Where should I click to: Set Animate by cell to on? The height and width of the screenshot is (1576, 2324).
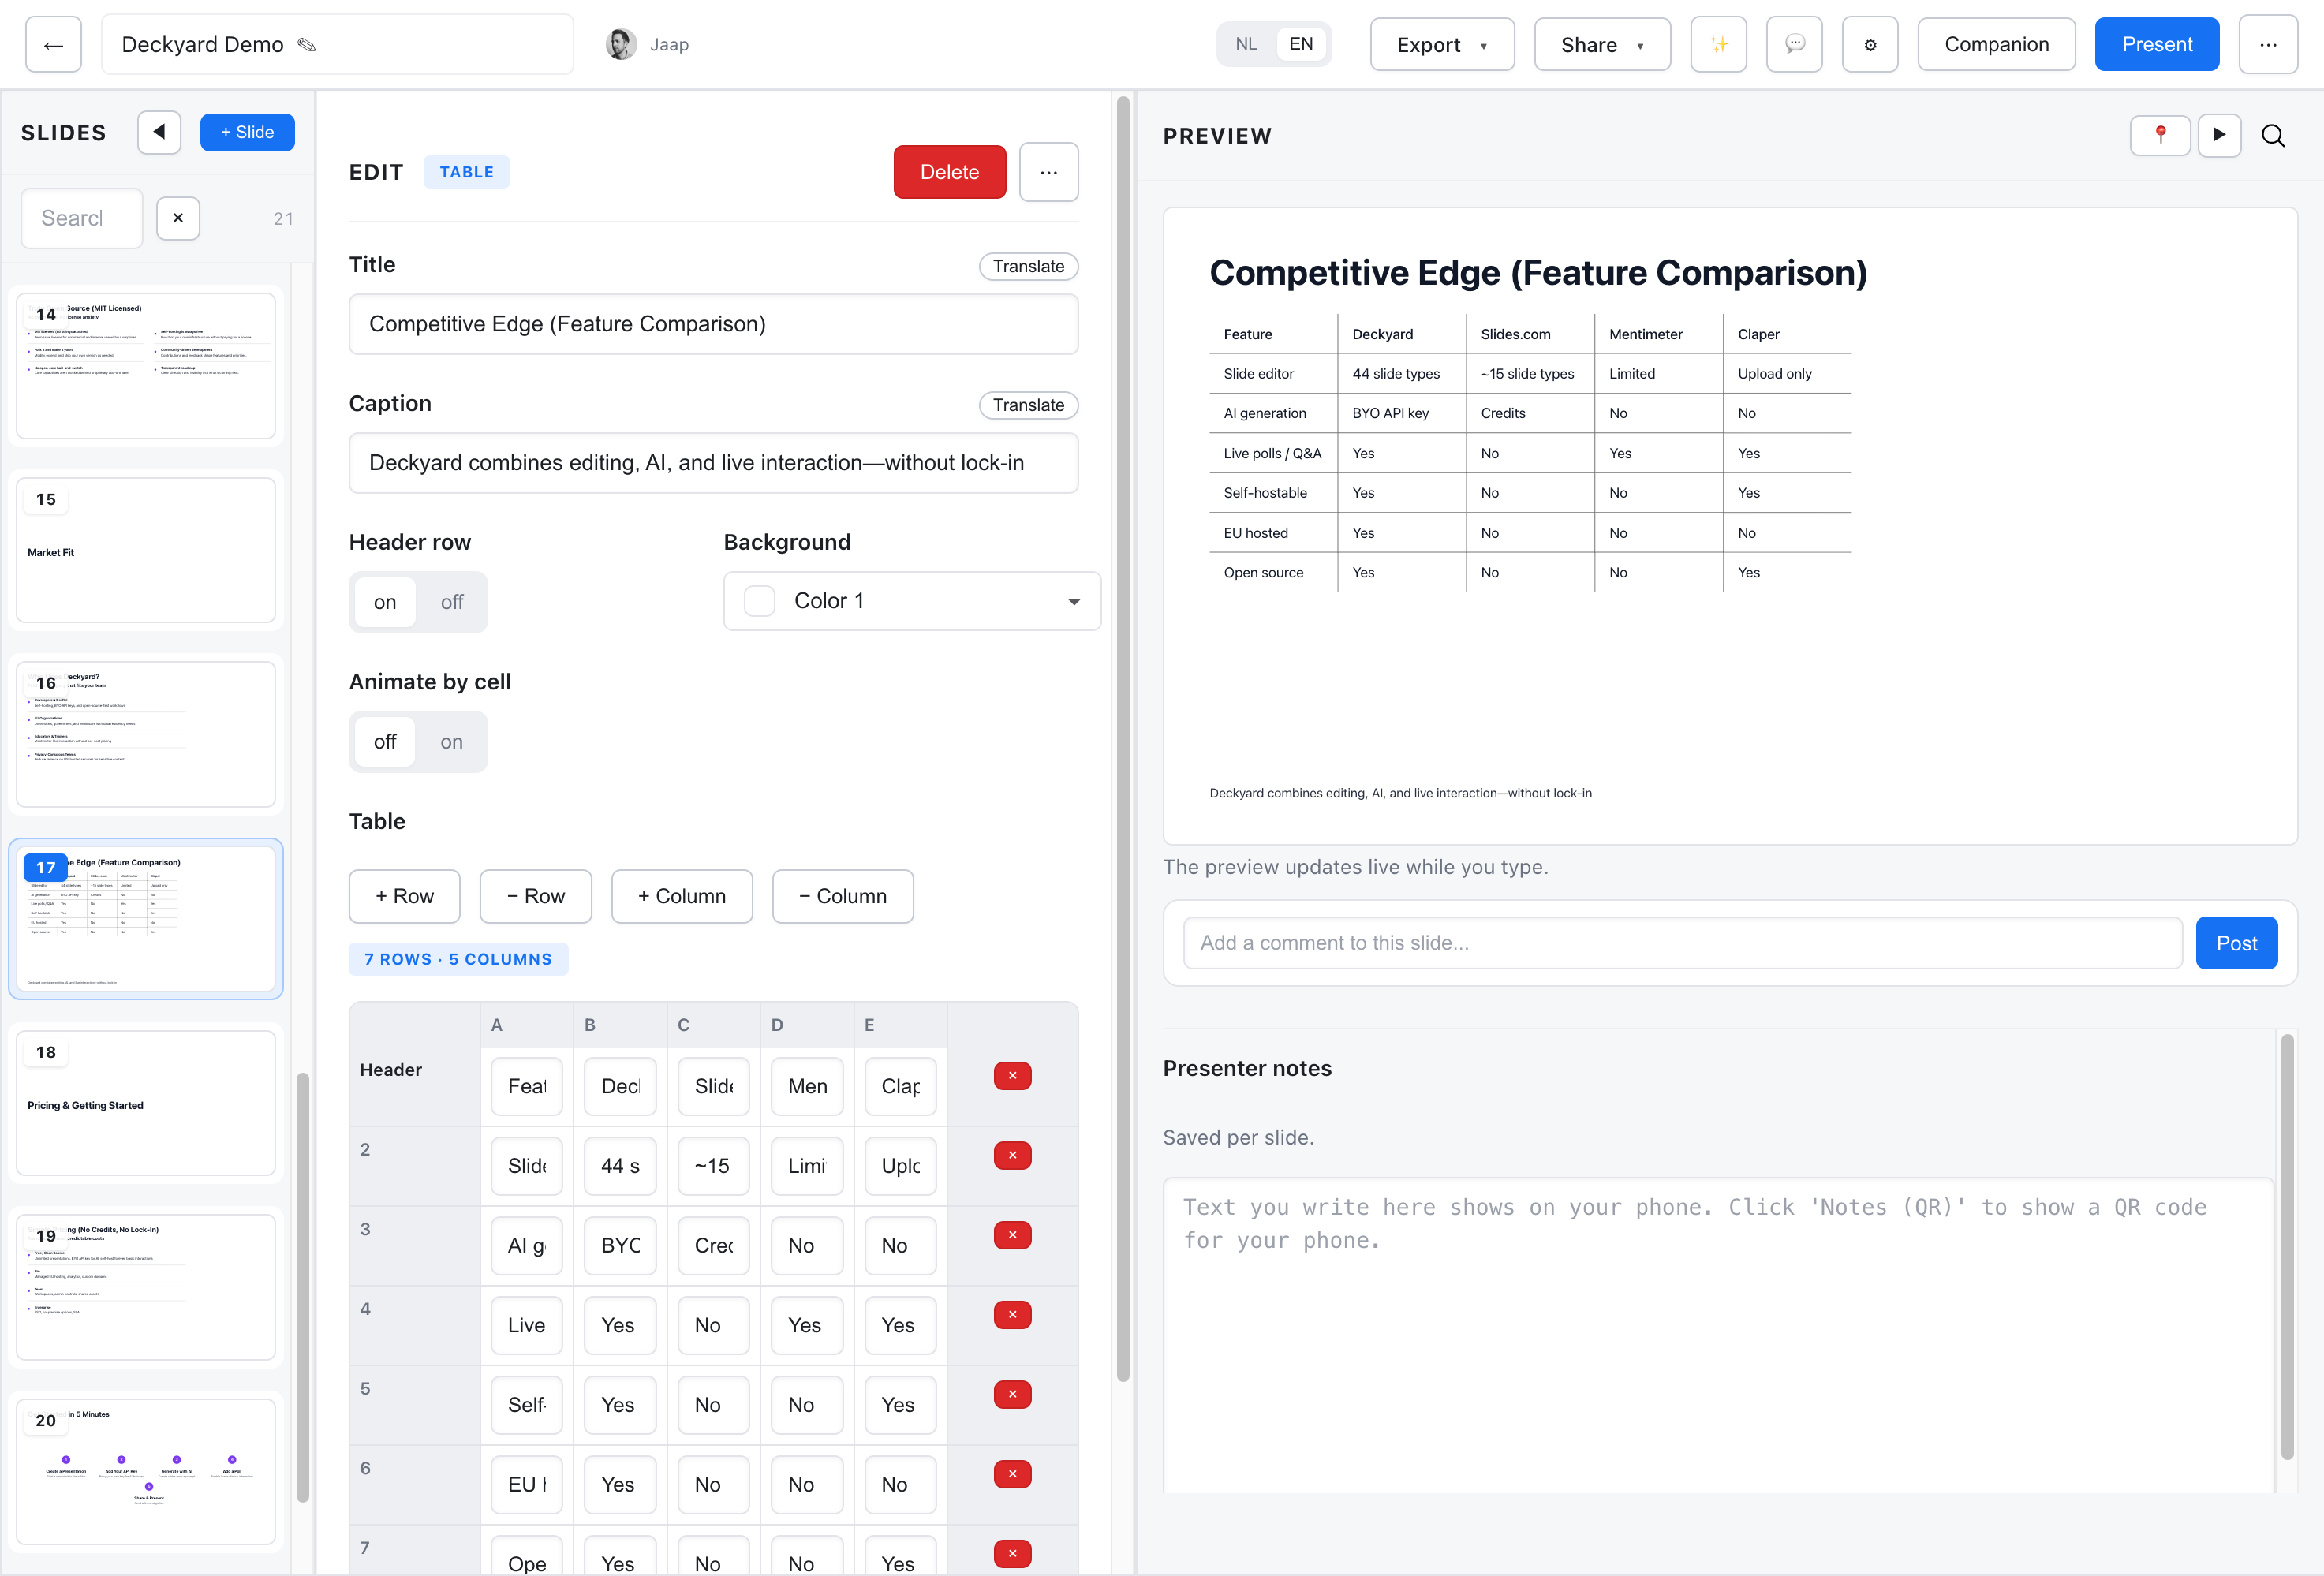[452, 742]
